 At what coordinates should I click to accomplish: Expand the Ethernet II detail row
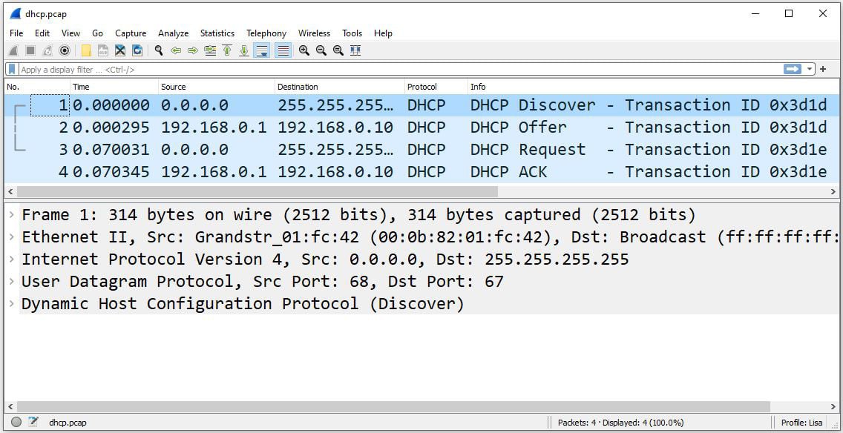(11, 237)
